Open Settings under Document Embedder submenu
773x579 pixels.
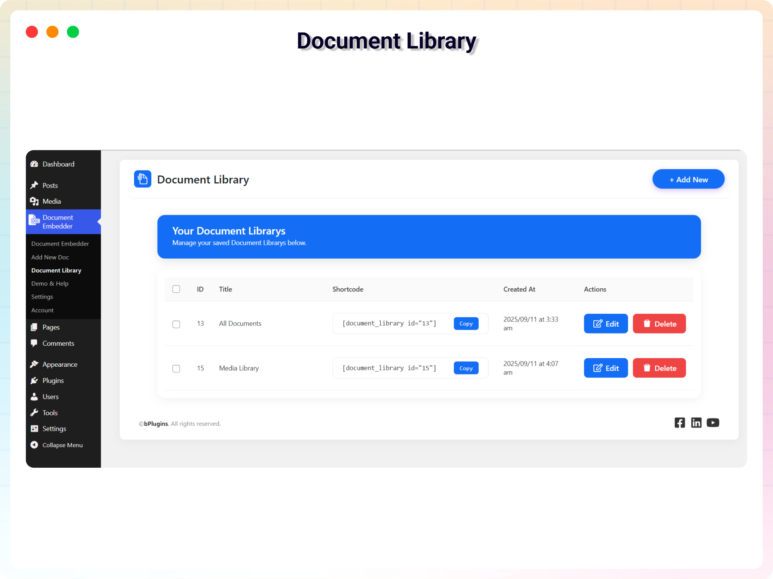pyautogui.click(x=42, y=296)
